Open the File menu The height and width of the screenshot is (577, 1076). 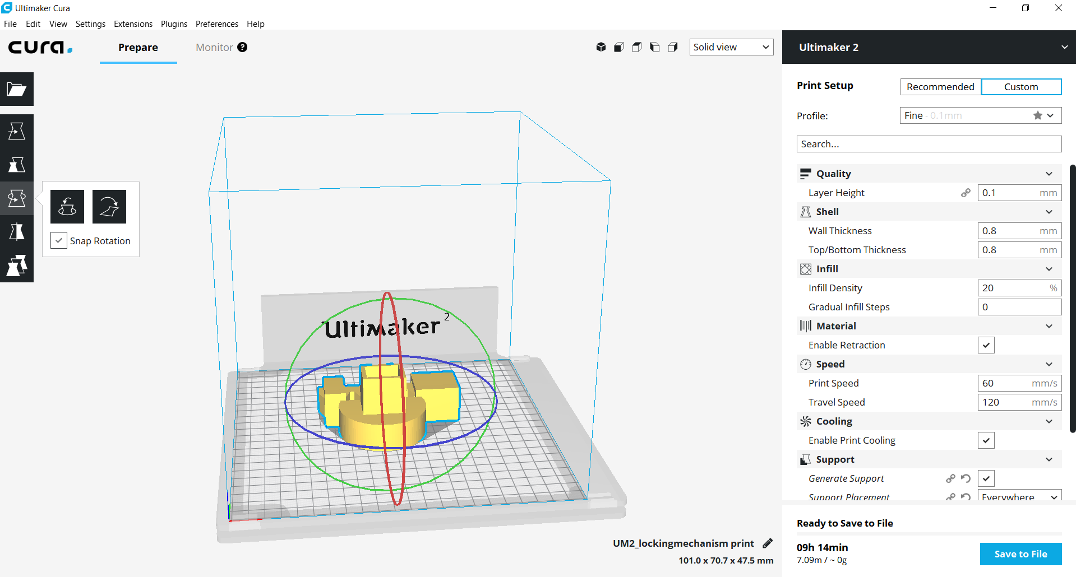(10, 24)
